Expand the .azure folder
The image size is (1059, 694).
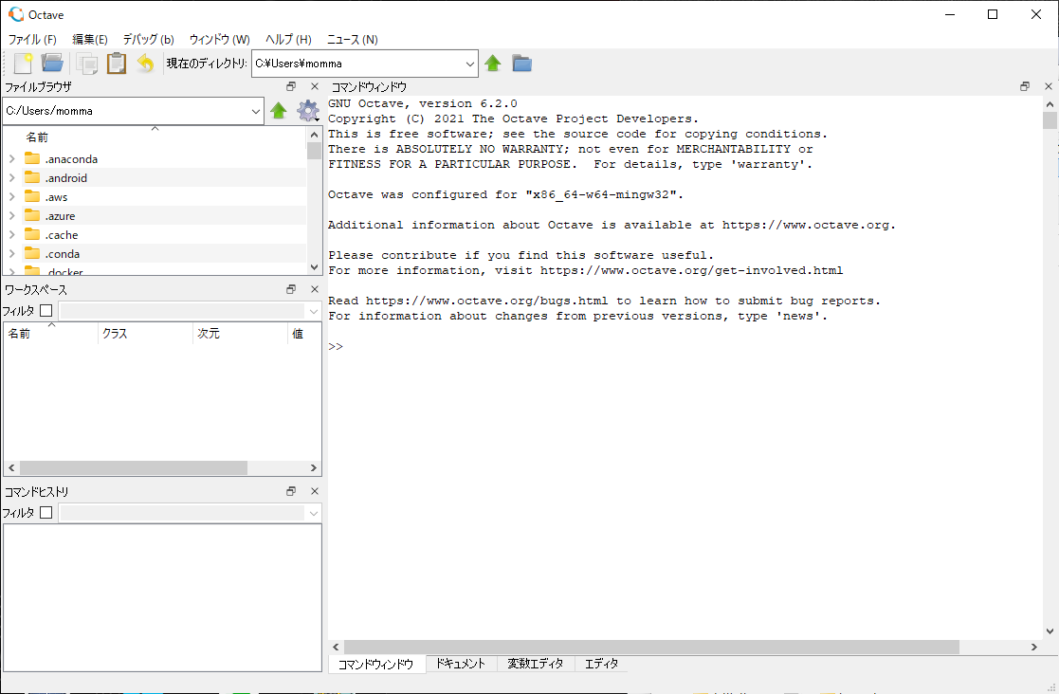[12, 215]
